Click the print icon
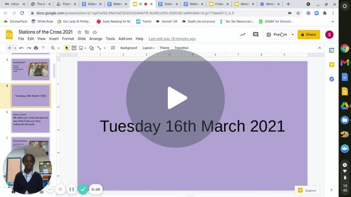Screen dimensions: 351x197 pos(36,48)
